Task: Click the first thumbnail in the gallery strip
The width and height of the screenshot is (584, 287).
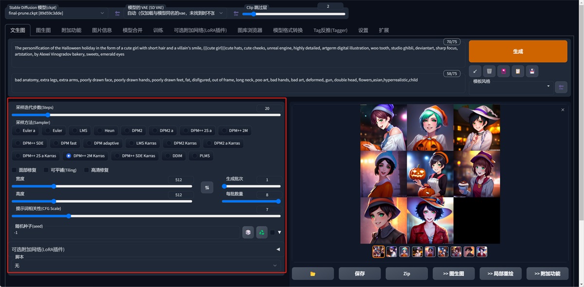Action: point(378,251)
